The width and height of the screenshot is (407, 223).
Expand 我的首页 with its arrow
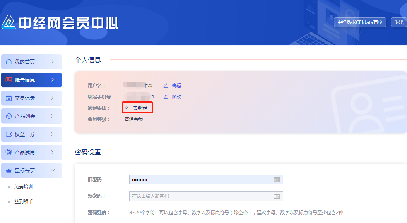[53, 62]
